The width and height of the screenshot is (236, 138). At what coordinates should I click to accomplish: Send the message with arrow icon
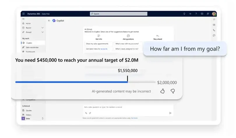click(170, 113)
